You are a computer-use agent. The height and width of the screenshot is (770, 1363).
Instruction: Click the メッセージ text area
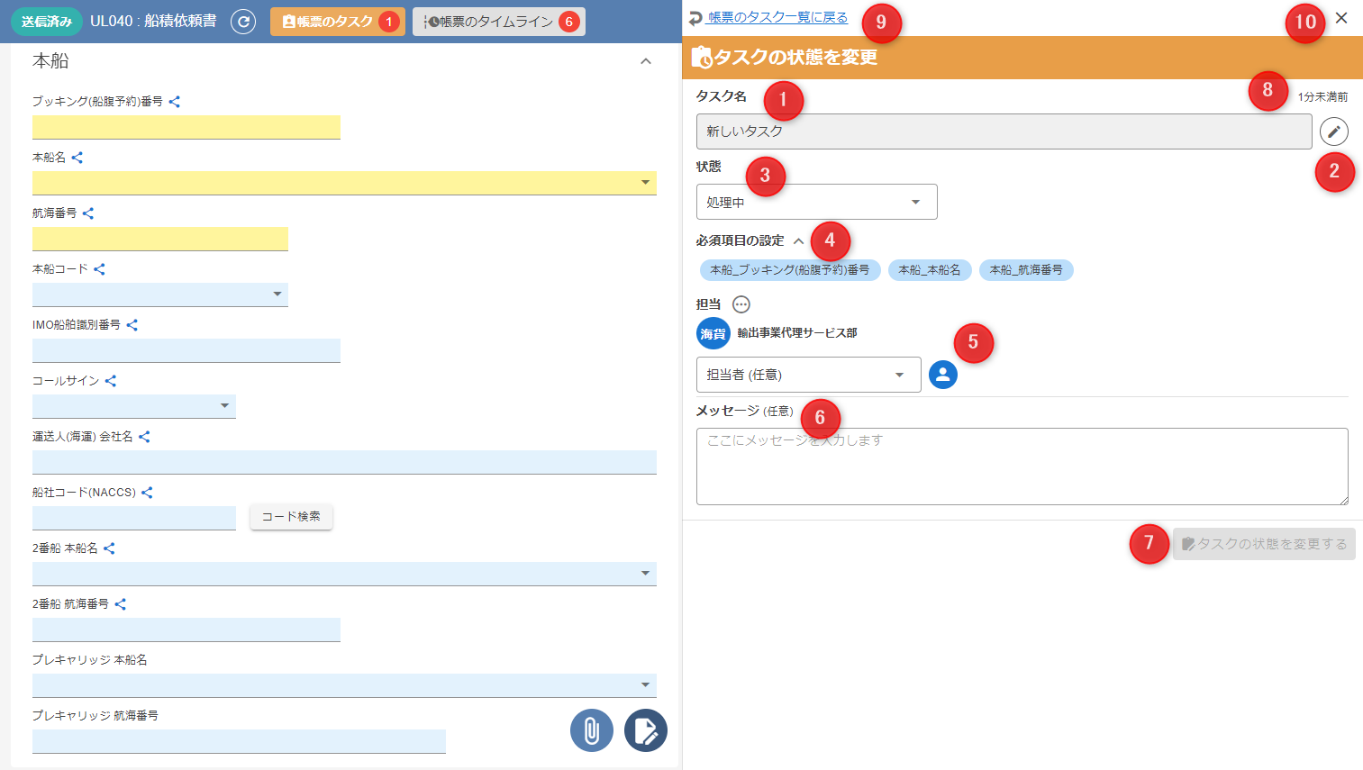pyautogui.click(x=1022, y=467)
